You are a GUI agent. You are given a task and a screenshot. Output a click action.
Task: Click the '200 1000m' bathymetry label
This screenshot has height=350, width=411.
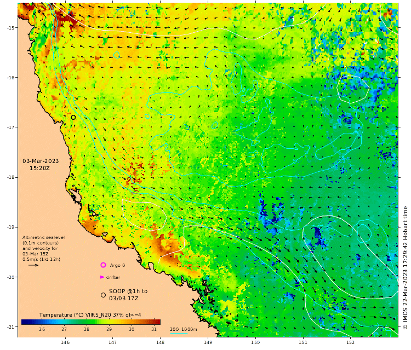184,329
